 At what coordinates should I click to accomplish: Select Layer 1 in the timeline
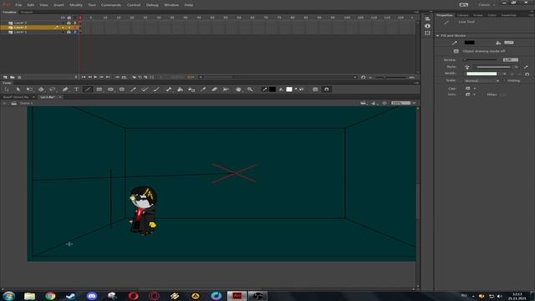[x=20, y=32]
